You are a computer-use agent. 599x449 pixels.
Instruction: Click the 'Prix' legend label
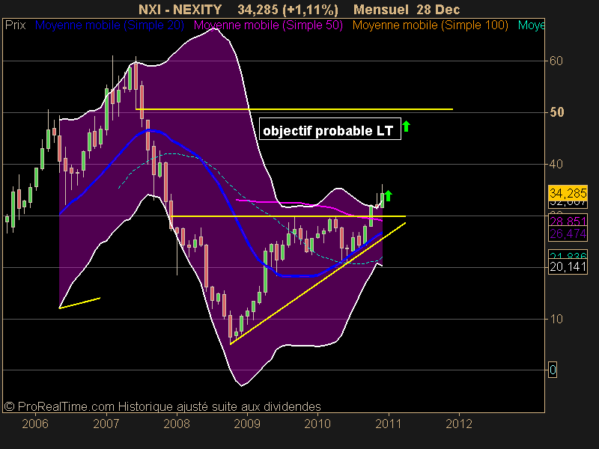tap(15, 25)
